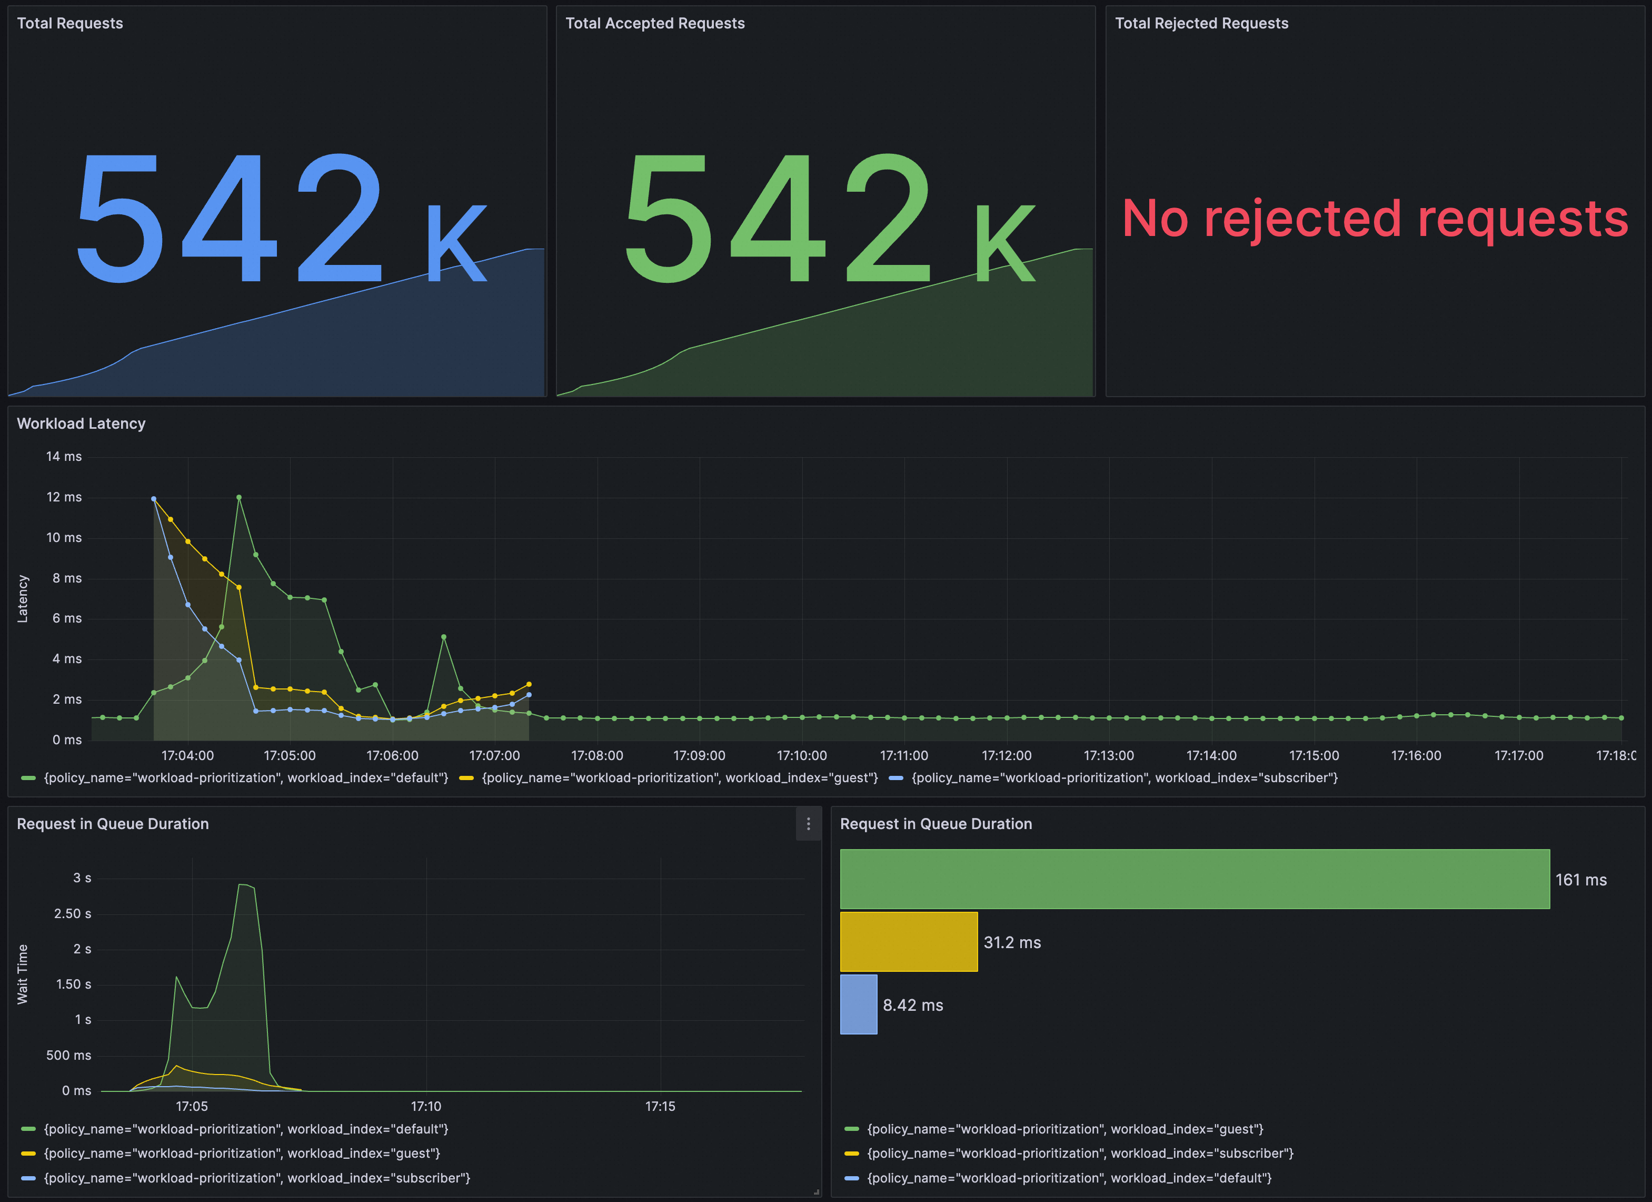Click yellow guest swatch in Wait Time chart legend
The width and height of the screenshot is (1652, 1202).
click(28, 1153)
